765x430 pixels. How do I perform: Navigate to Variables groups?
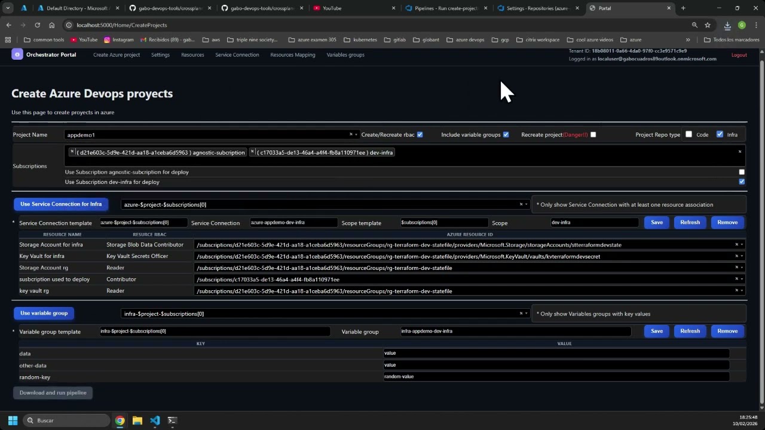click(x=345, y=55)
